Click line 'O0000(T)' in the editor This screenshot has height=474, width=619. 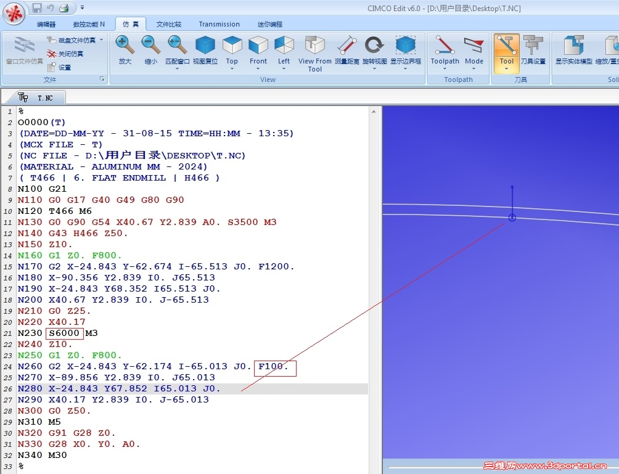pos(41,122)
